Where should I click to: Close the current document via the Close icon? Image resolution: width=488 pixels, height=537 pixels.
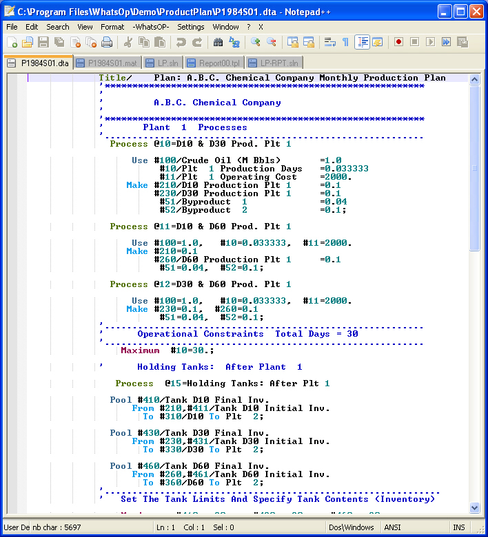[75, 43]
